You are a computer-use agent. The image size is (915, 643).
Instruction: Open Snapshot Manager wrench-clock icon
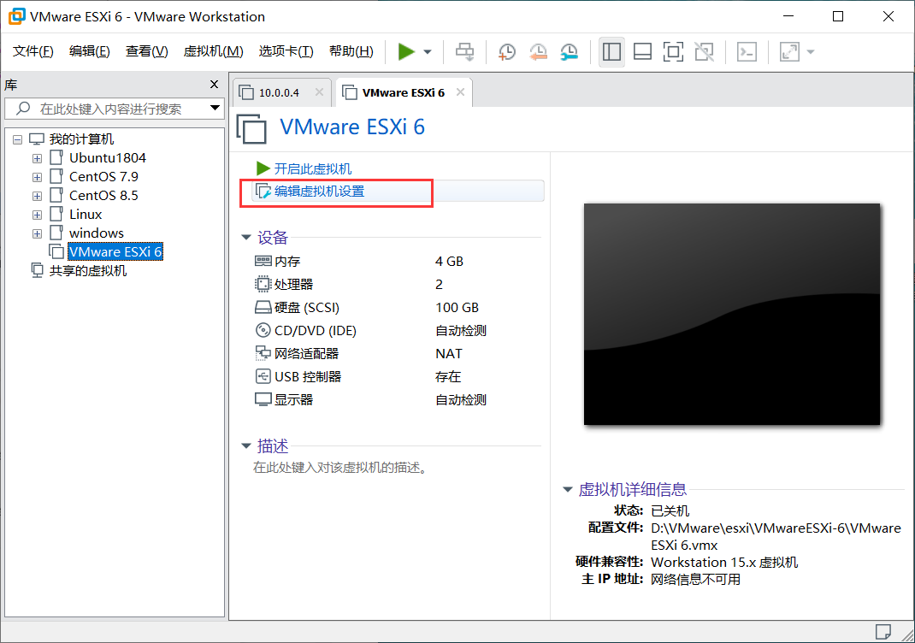point(569,51)
